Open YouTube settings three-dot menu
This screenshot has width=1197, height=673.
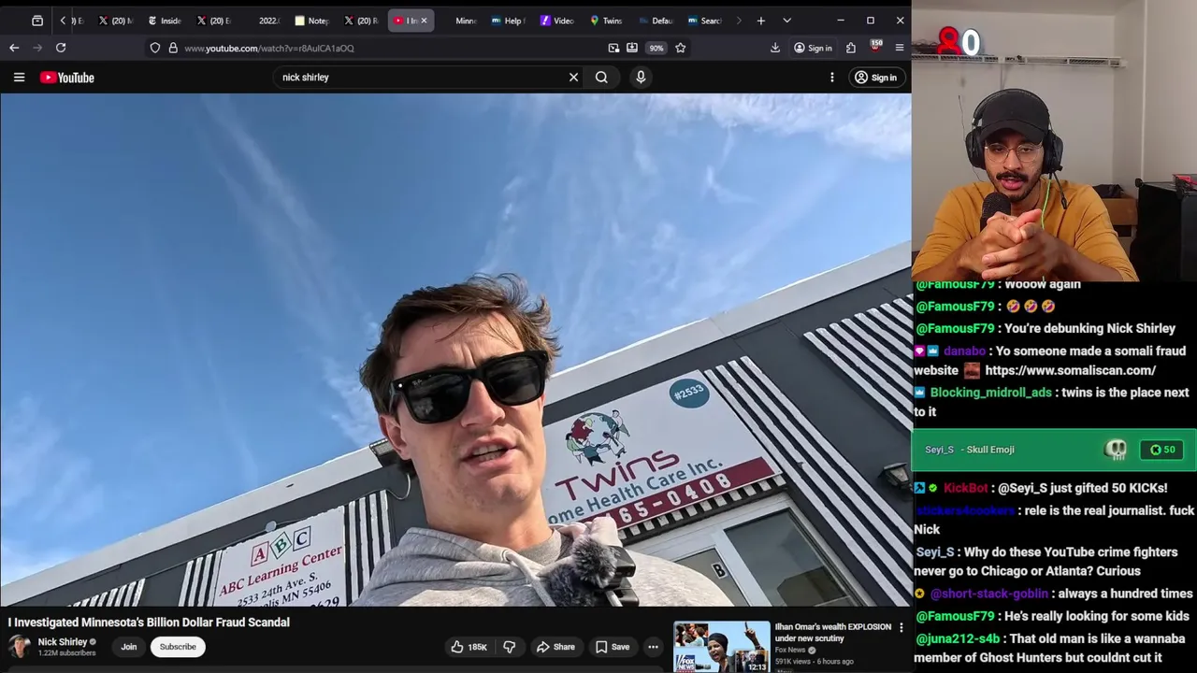pyautogui.click(x=831, y=78)
